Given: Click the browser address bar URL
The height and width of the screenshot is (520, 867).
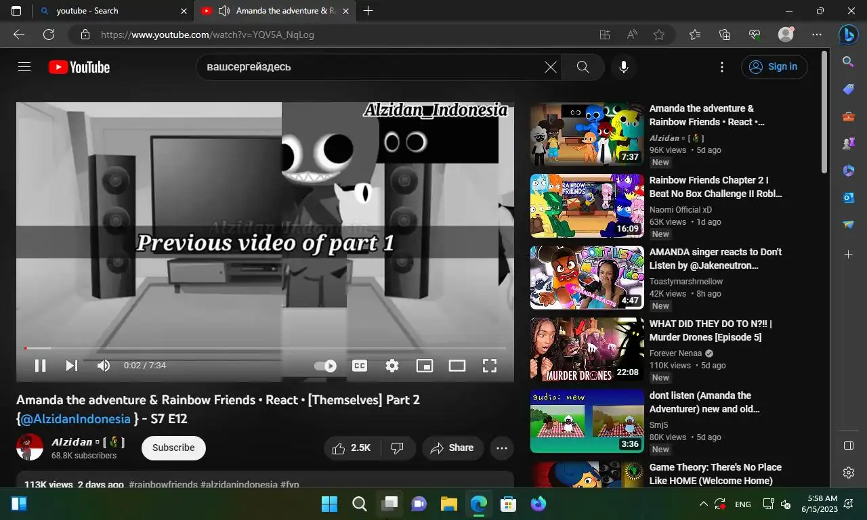Looking at the screenshot, I should [x=207, y=35].
